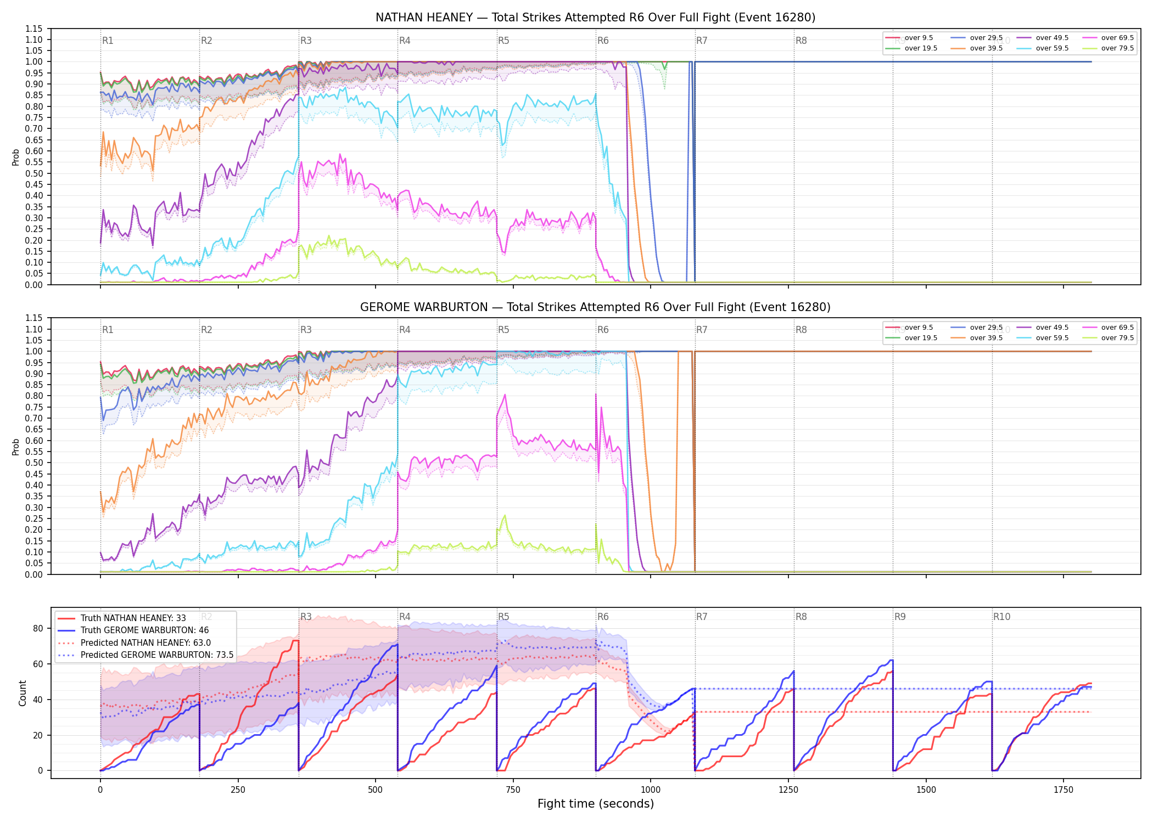Click the 'Count' y-axis label
Screen dimensions: 1153x823
click(23, 693)
